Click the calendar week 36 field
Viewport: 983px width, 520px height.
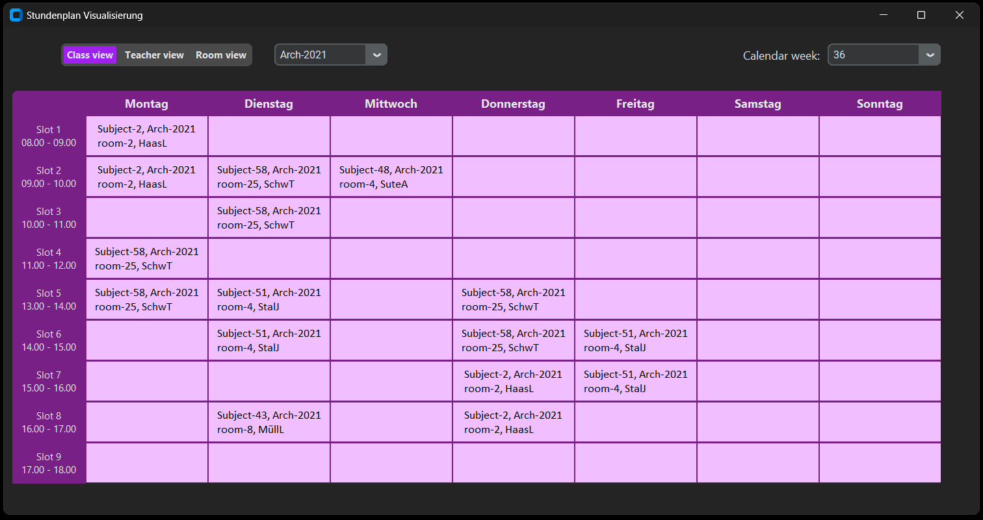pos(873,55)
